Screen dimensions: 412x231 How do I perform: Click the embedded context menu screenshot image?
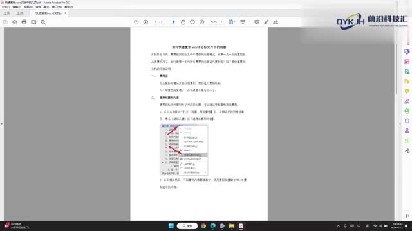pyautogui.click(x=184, y=150)
